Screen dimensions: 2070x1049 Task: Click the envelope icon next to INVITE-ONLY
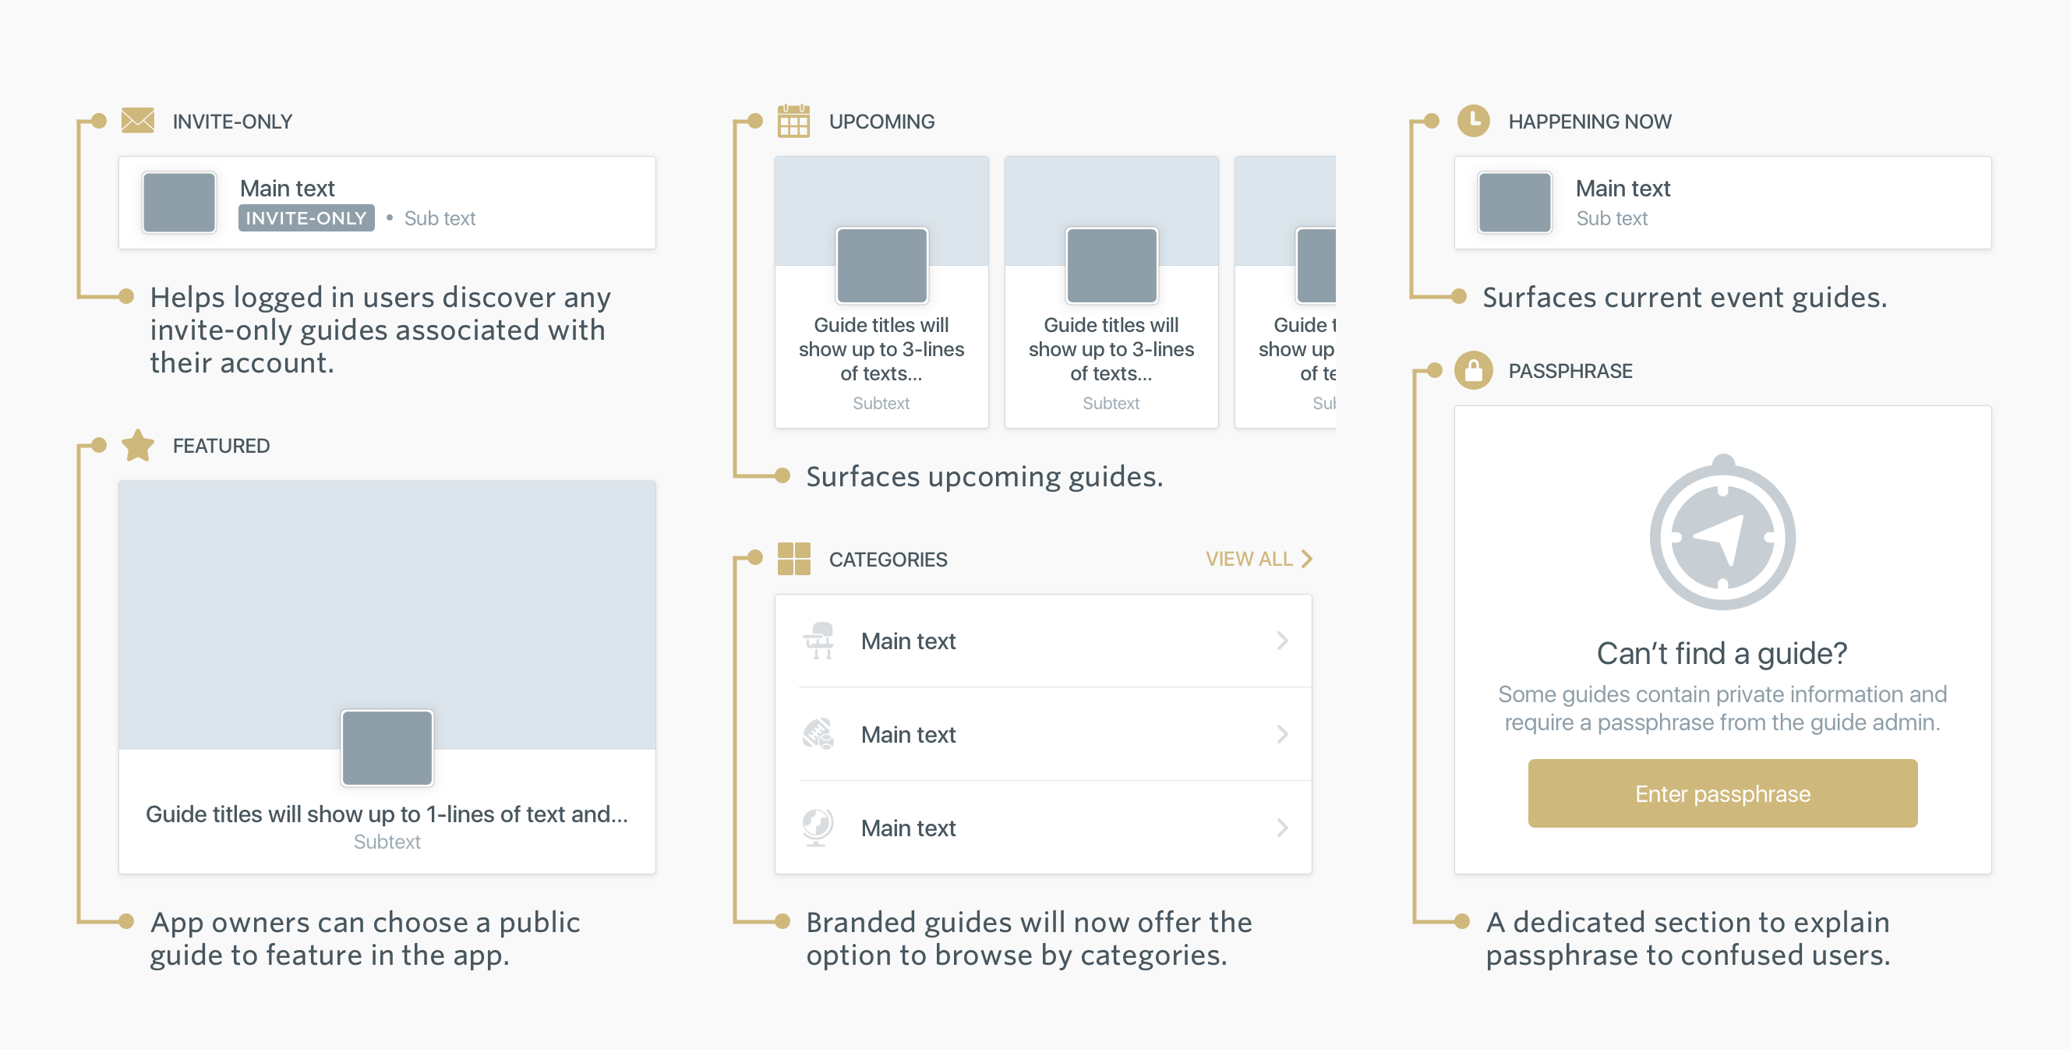pyautogui.click(x=136, y=121)
